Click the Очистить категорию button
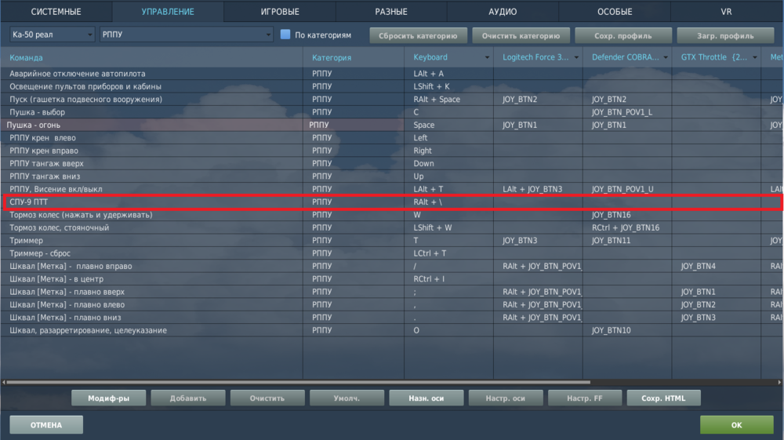The width and height of the screenshot is (784, 440). point(521,35)
